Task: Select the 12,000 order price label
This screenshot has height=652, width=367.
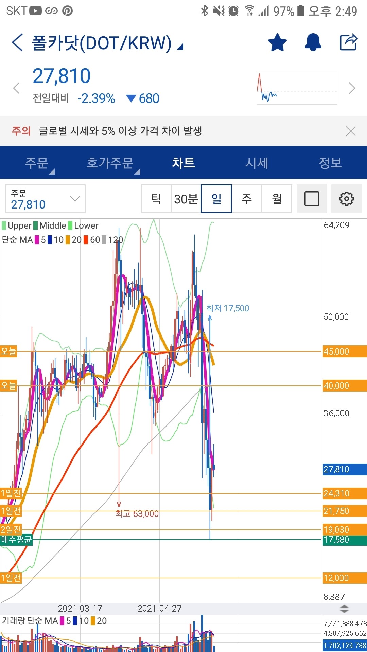Action: click(x=345, y=578)
